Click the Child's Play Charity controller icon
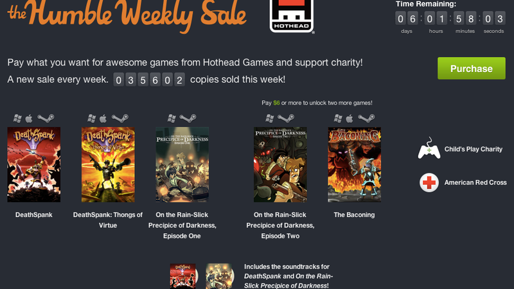Viewport: 514px width, 289px height. coord(429,148)
